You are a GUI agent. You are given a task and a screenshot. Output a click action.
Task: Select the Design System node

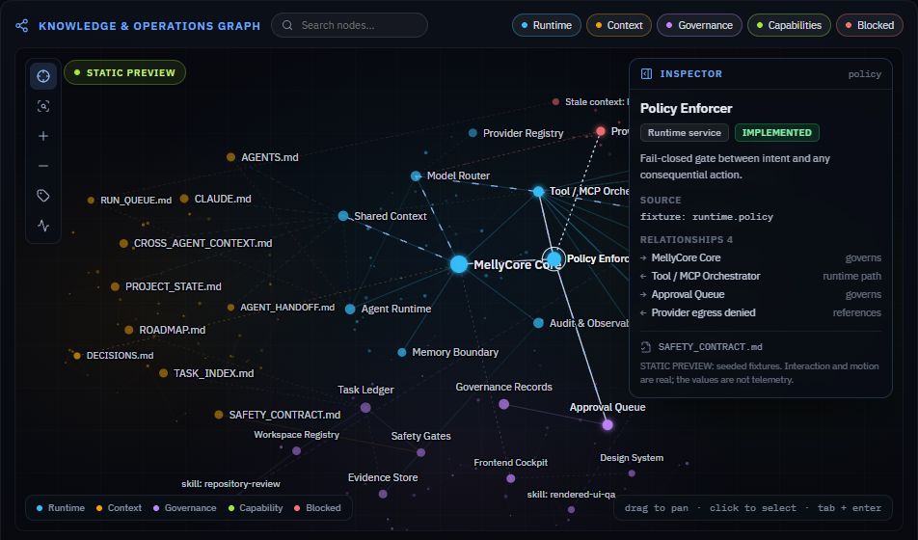(631, 473)
